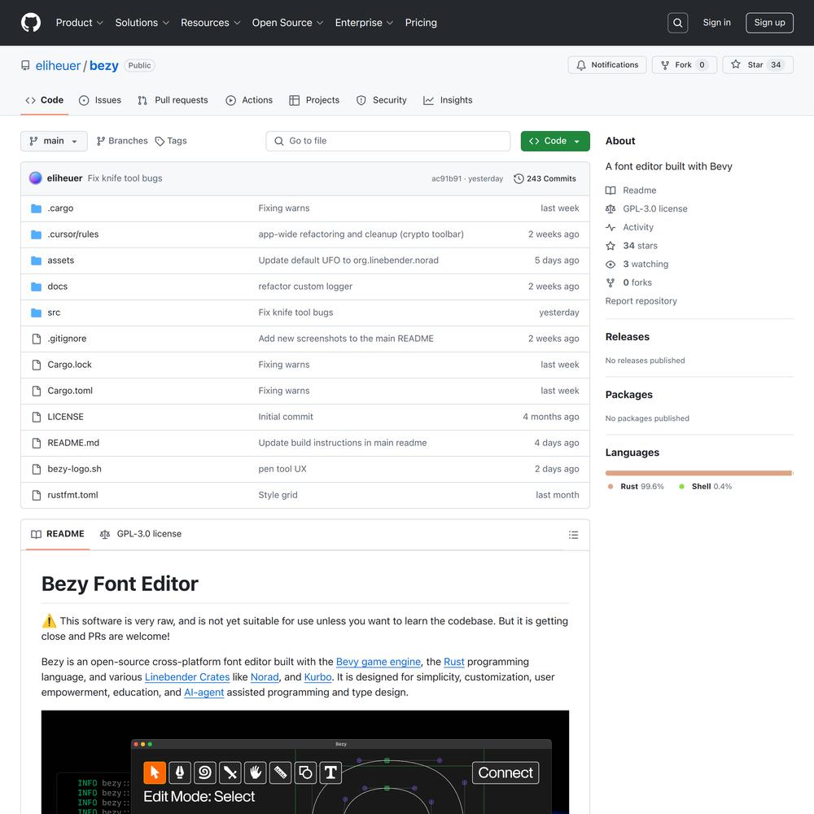Open the .cargo folder
This screenshot has width=814, height=814.
[61, 208]
